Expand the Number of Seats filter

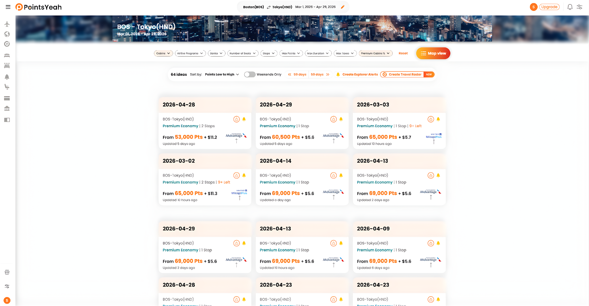[x=243, y=53]
